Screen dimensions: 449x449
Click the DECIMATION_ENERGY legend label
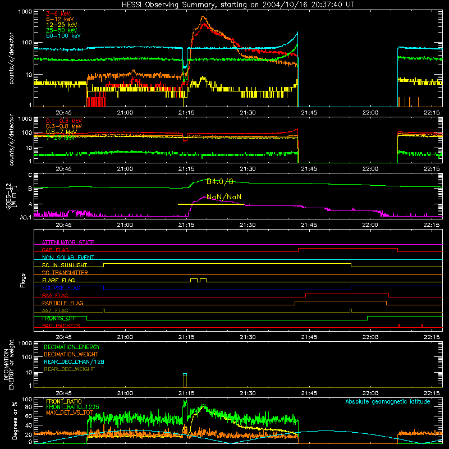[72, 347]
